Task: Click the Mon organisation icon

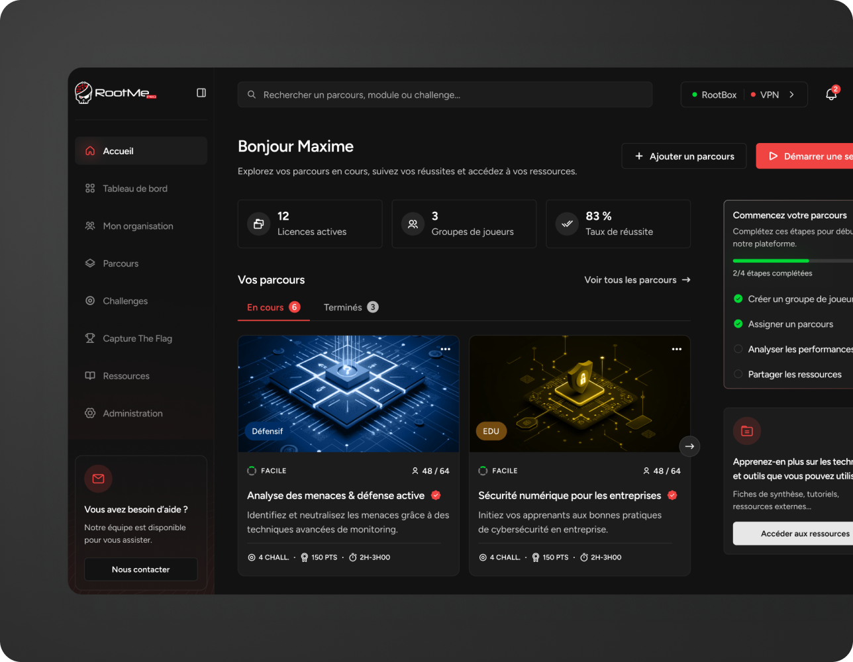Action: (x=89, y=226)
